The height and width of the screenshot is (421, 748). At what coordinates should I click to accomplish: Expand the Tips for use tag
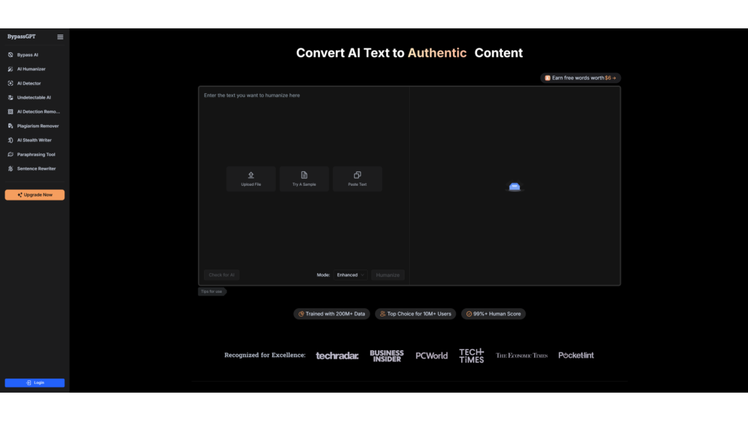point(212,292)
